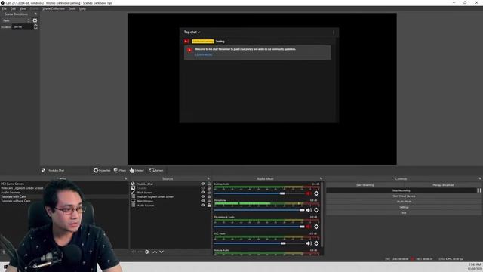Open the File menu

(4, 8)
